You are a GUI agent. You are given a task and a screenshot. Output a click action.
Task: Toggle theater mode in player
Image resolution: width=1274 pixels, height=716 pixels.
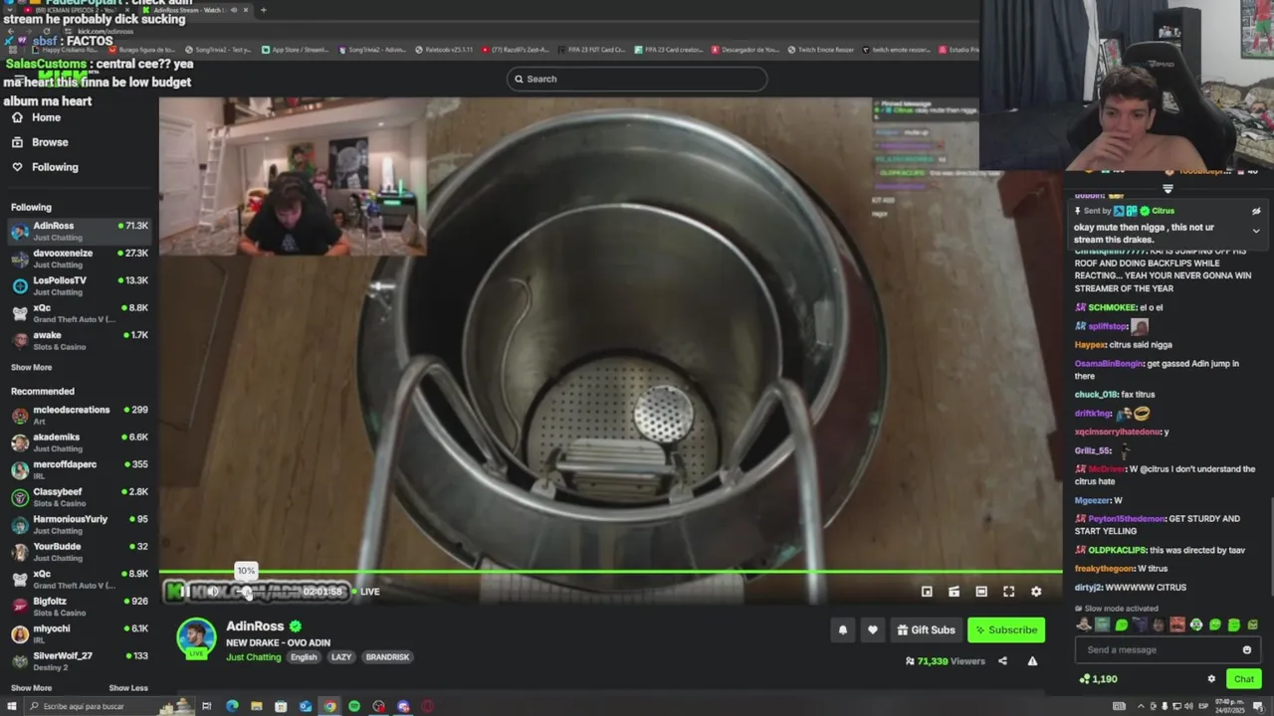pyautogui.click(x=981, y=591)
